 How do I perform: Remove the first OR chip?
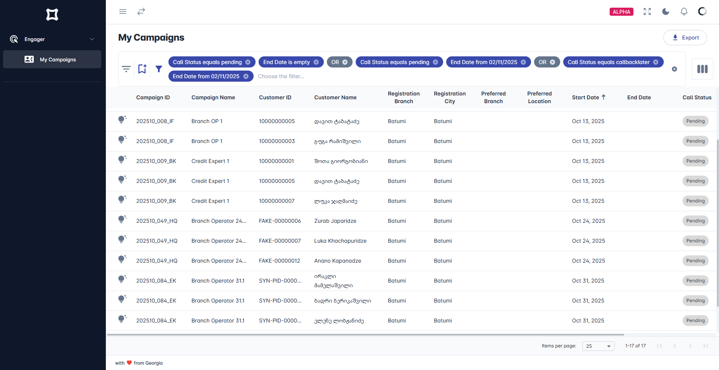[x=345, y=62]
